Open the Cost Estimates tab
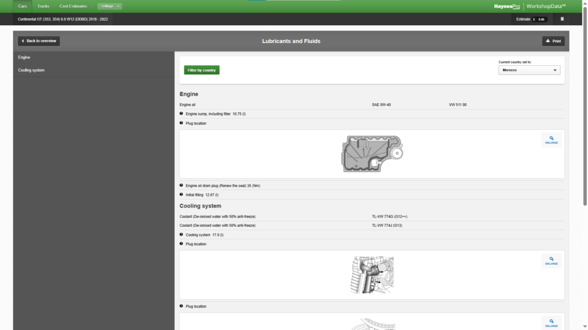This screenshot has height=330, width=588. (x=73, y=6)
